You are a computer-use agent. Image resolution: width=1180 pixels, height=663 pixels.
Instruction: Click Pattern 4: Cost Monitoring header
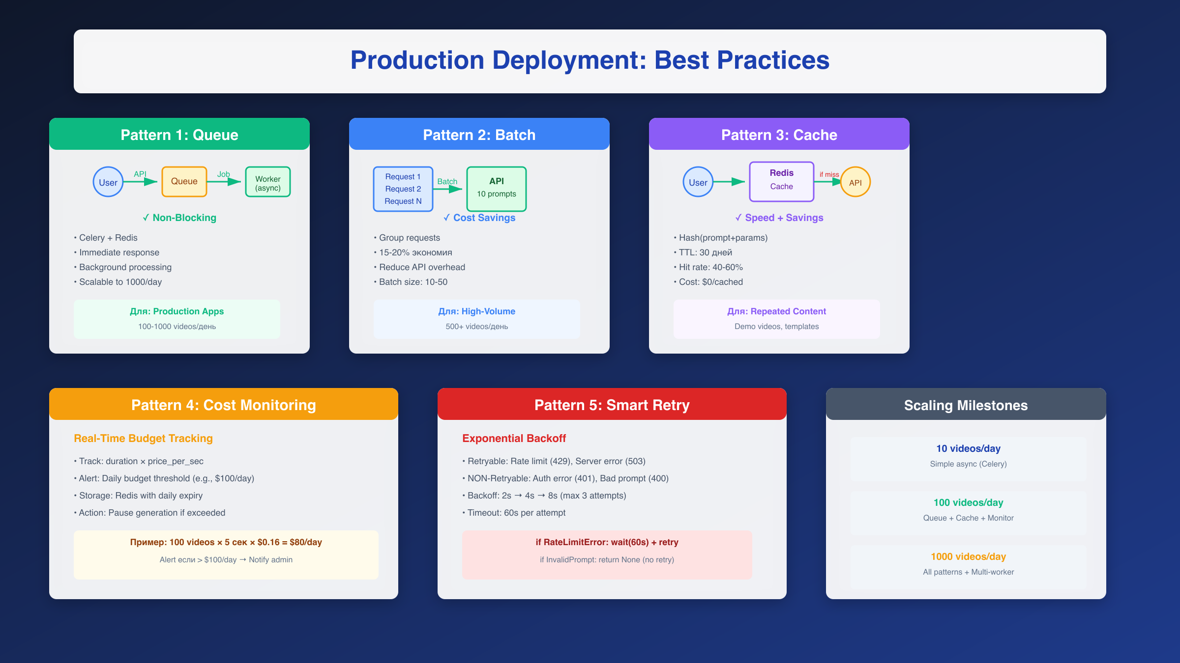[224, 405]
